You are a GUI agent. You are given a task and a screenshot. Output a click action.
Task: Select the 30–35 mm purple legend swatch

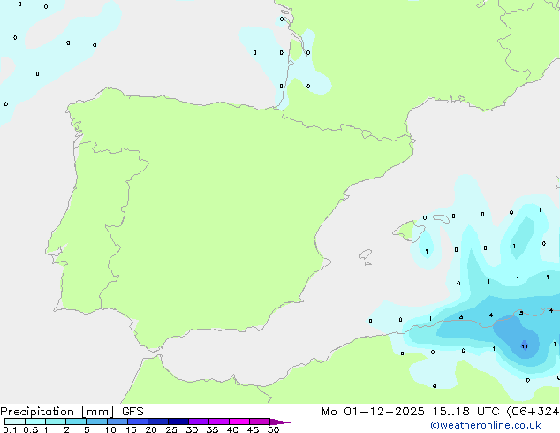198,422
